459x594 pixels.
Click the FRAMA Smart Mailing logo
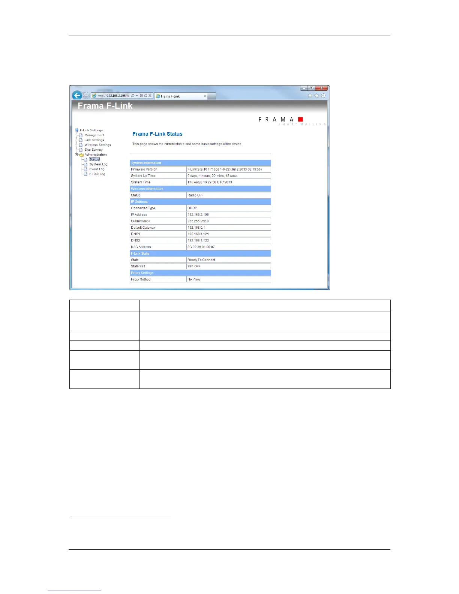(x=292, y=121)
